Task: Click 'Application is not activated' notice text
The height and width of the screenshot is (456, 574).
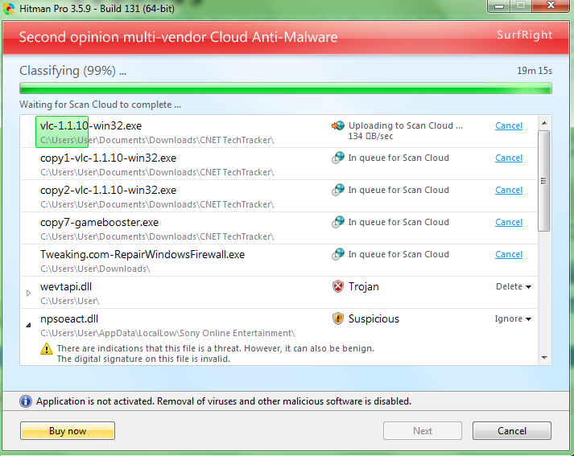Action: (x=224, y=401)
